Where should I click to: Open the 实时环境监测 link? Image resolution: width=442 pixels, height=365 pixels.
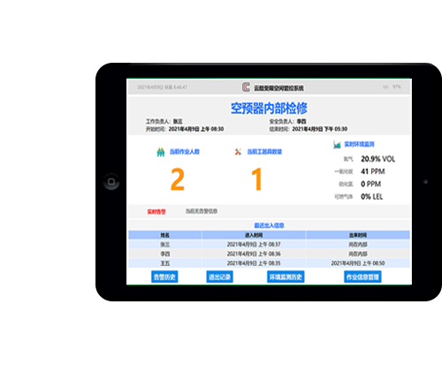pos(359,144)
